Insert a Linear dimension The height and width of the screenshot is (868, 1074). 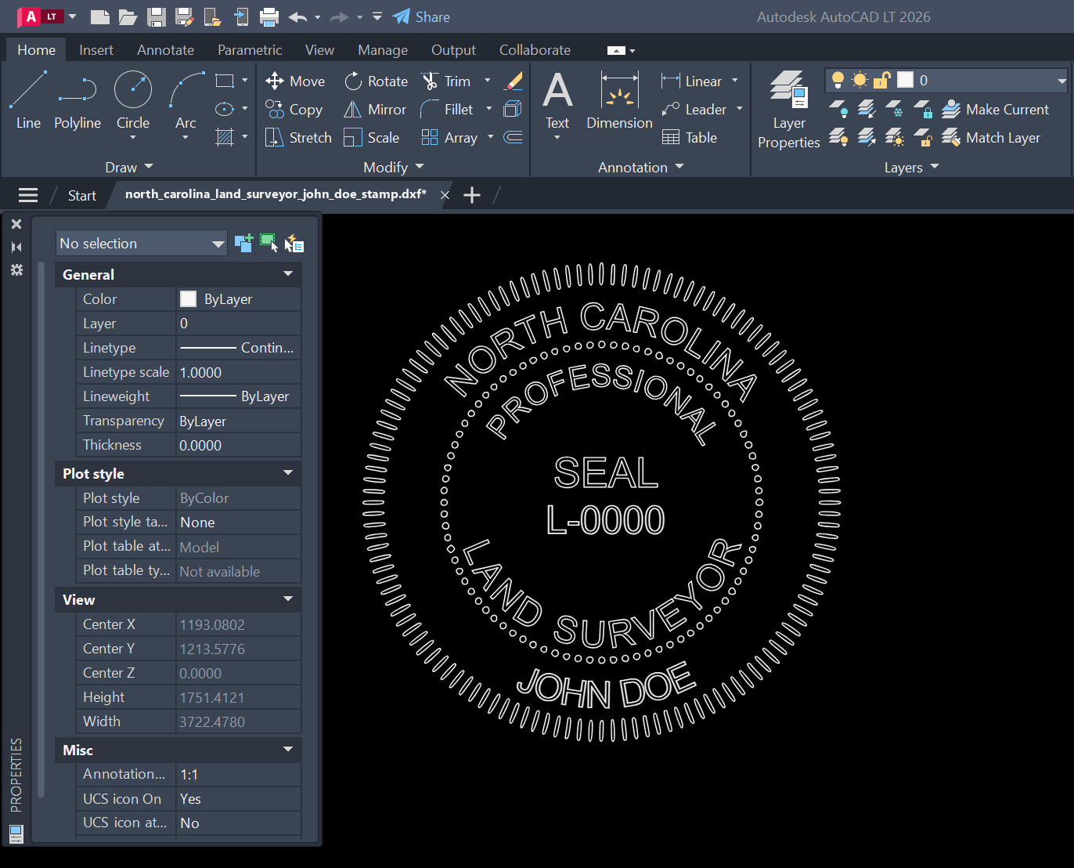692,81
